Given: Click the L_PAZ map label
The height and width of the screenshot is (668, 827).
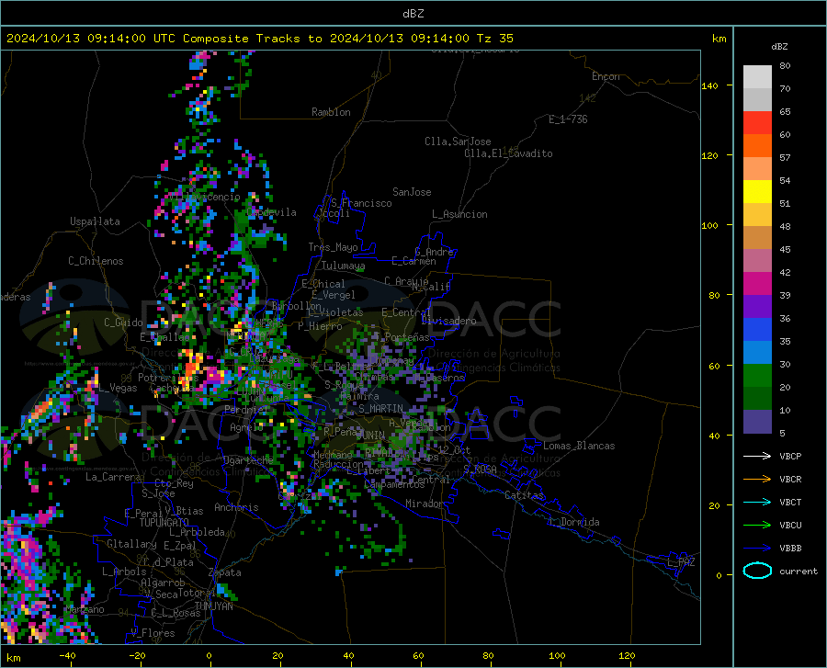Looking at the screenshot, I should (x=682, y=562).
